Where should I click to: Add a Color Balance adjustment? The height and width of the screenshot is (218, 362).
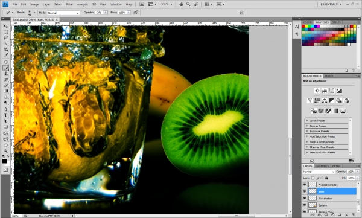[325, 101]
